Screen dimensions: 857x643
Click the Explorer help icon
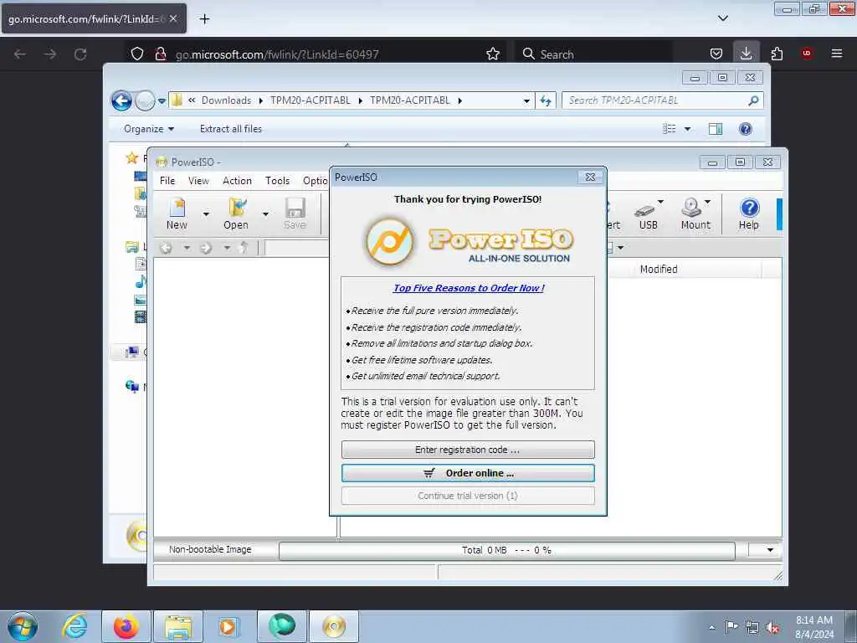(x=746, y=129)
